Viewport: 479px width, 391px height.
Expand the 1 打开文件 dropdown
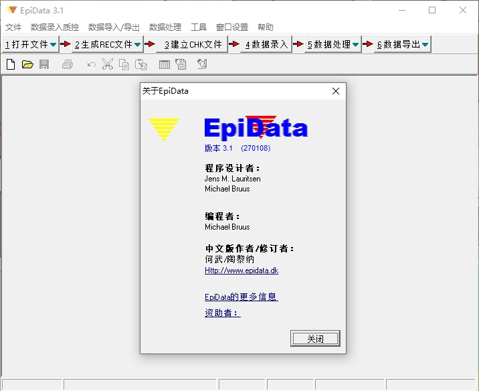tap(53, 45)
